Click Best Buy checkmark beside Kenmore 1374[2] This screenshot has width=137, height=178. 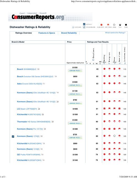13,137
